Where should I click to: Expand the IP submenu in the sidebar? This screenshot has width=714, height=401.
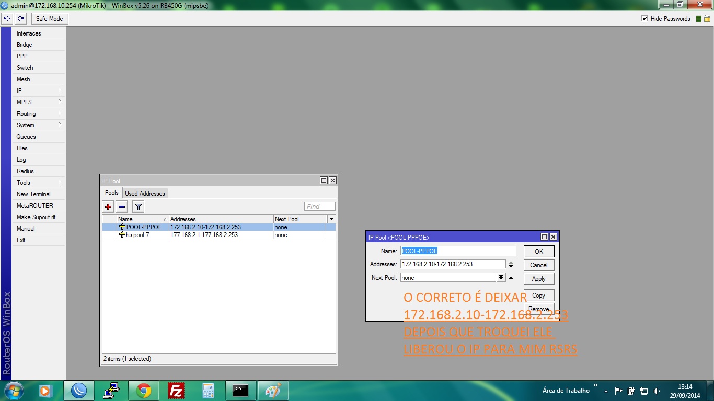tap(39, 91)
